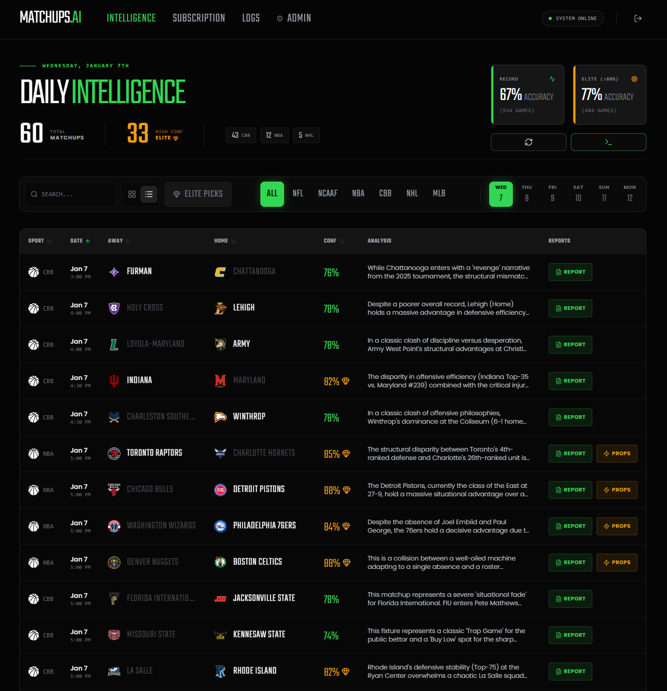
Task: Open the Subscription page
Action: tap(199, 18)
